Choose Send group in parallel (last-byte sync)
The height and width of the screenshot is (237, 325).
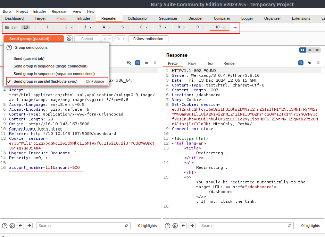coord(57,81)
